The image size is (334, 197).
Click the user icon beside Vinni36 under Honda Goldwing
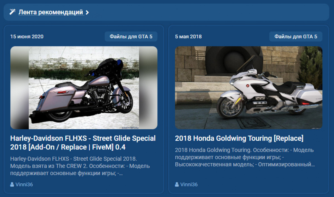click(x=177, y=184)
